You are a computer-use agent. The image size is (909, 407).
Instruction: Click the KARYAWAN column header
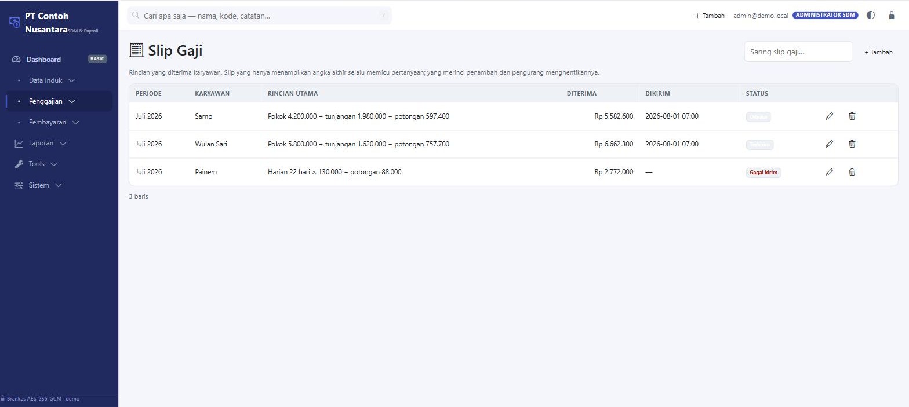coord(212,93)
